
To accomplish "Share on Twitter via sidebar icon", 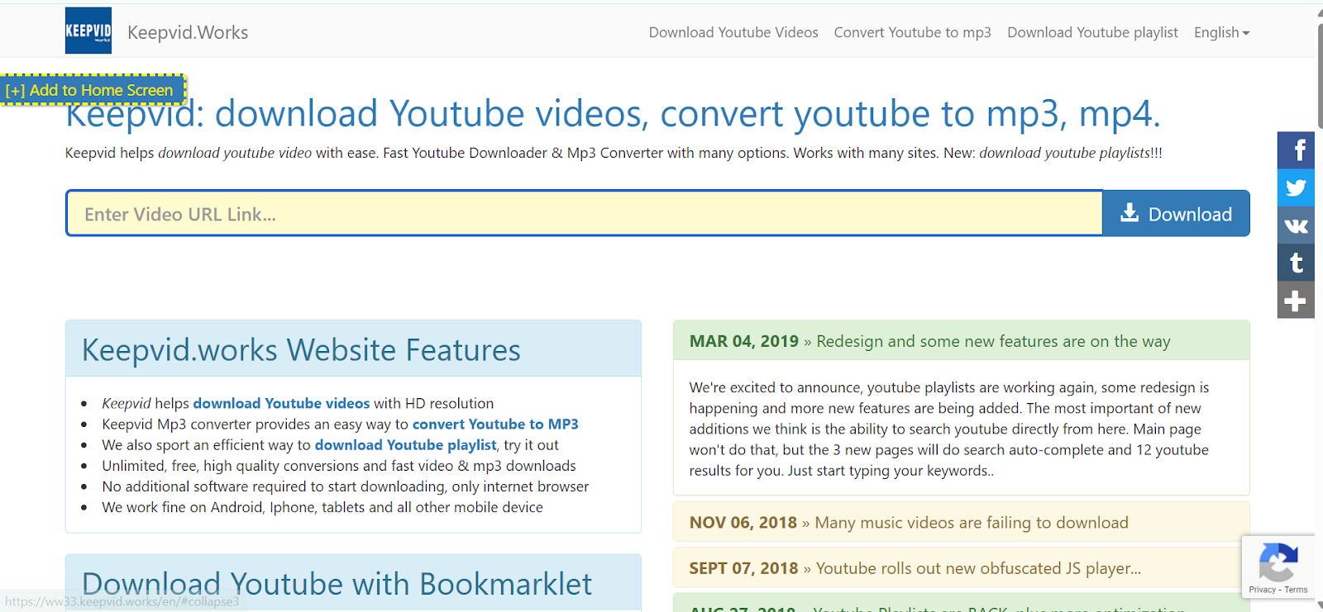I will (x=1296, y=187).
